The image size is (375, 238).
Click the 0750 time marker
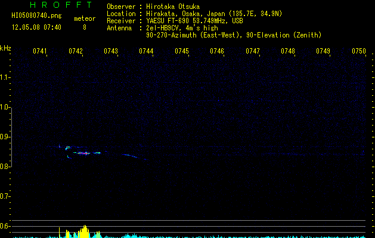(359, 51)
